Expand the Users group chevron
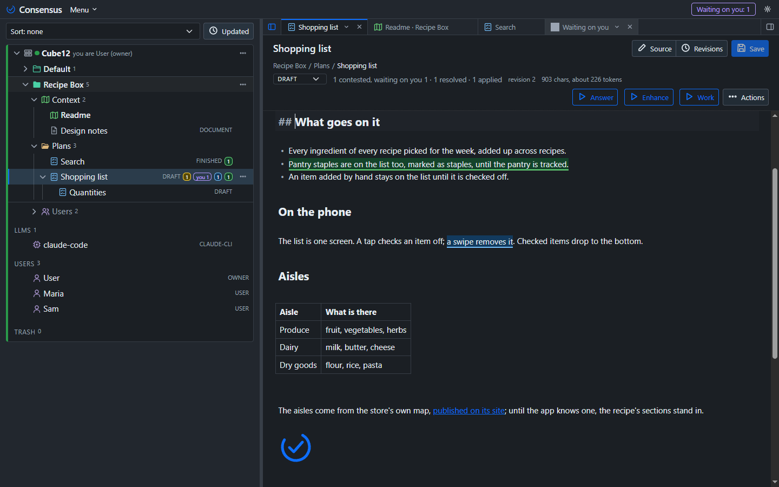This screenshot has height=487, width=779. point(34,212)
